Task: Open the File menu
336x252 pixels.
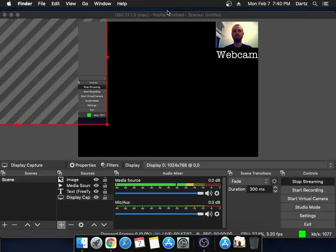Action: click(42, 4)
